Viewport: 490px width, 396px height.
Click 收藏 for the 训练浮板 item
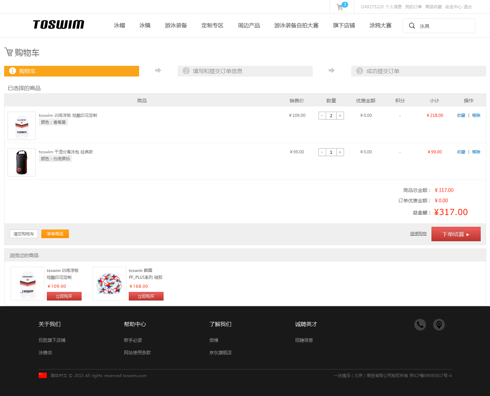pos(461,115)
